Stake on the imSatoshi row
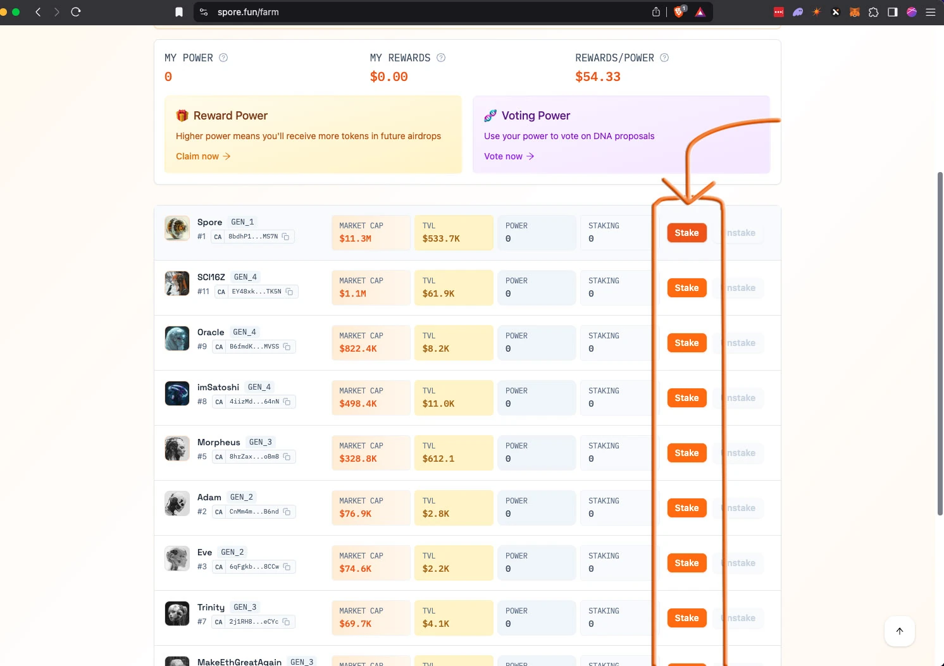The height and width of the screenshot is (666, 944). click(686, 398)
